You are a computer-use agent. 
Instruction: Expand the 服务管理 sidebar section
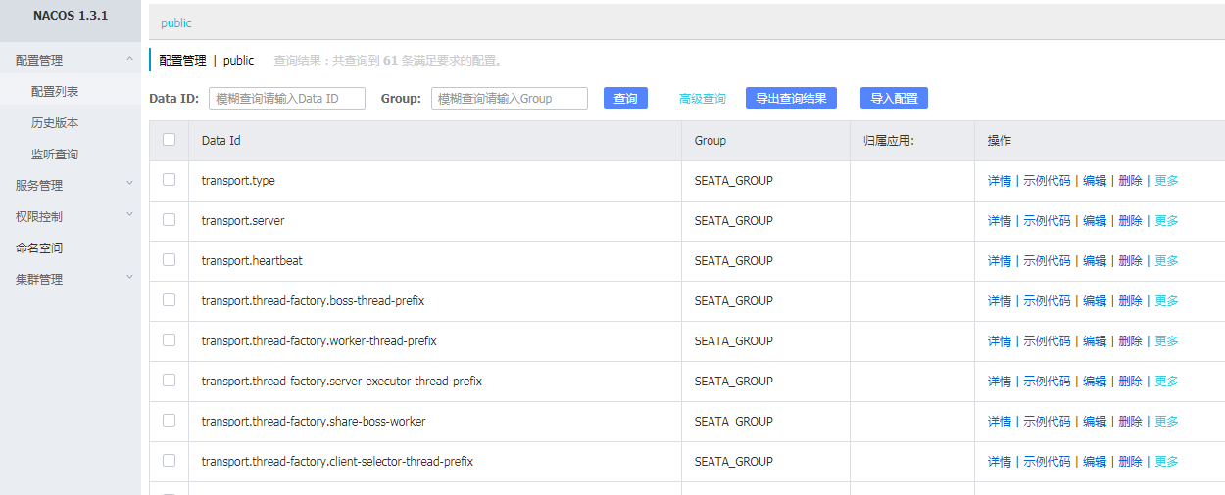click(x=71, y=185)
